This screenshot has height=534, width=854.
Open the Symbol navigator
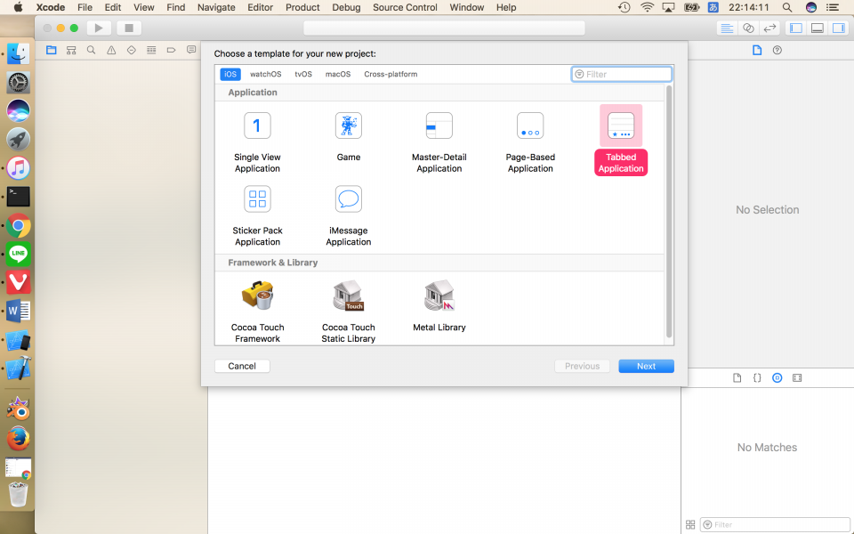click(x=71, y=50)
